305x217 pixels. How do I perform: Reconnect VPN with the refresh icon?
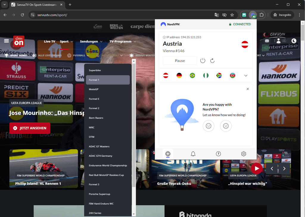coord(212,61)
